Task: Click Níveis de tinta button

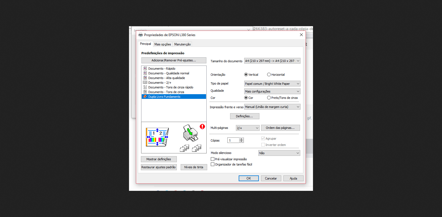Action: click(x=194, y=167)
